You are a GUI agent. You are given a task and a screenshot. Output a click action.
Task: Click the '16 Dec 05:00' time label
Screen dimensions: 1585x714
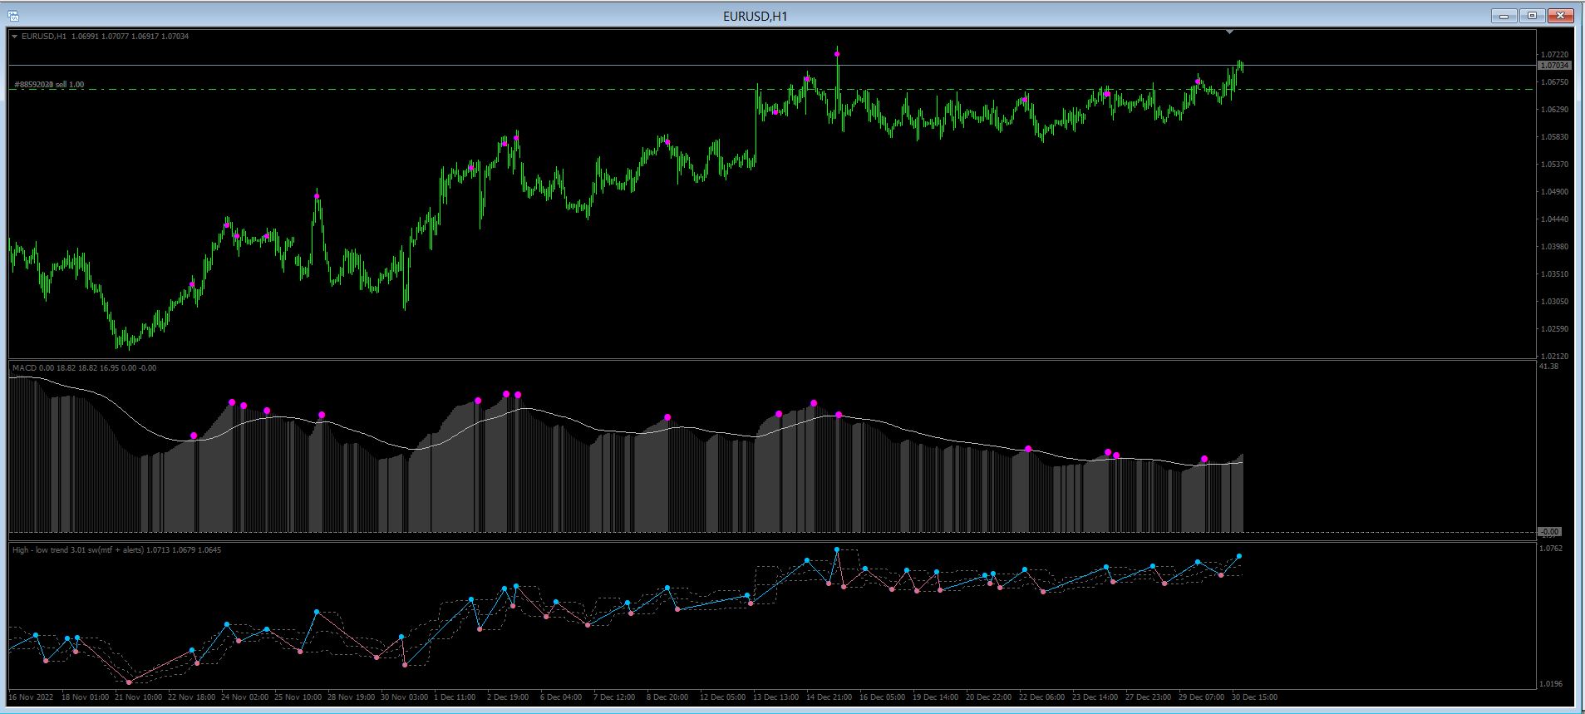884,697
